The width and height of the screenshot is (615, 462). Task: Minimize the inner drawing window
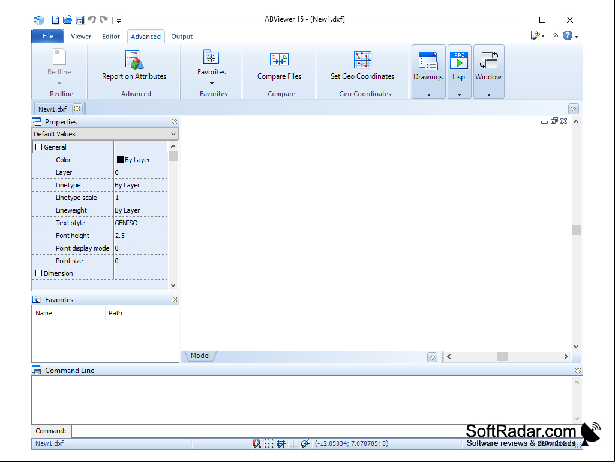[544, 122]
